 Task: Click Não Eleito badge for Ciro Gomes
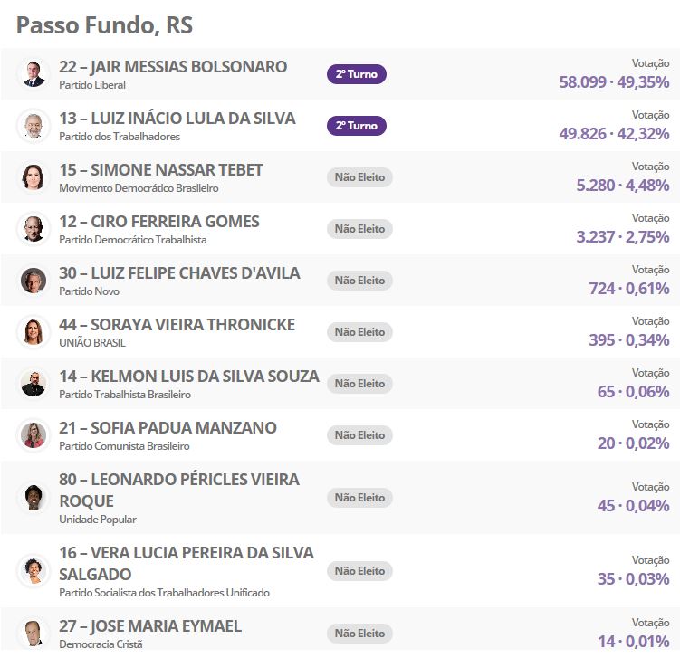[359, 229]
